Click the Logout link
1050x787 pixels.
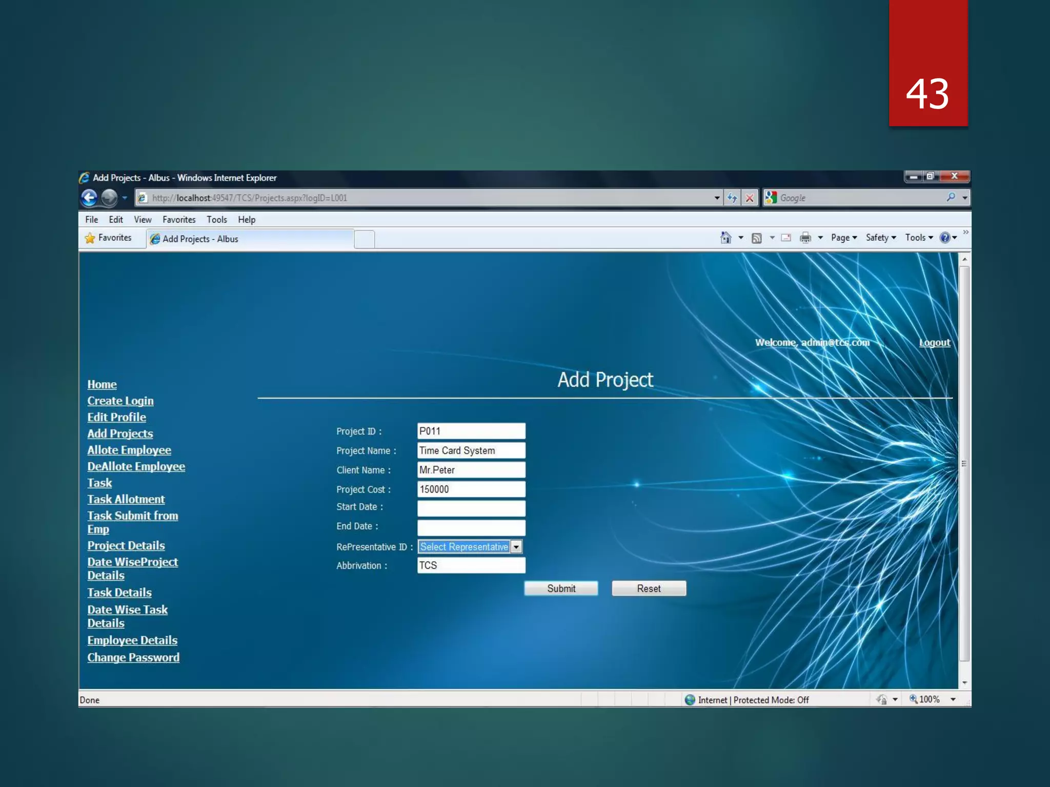934,342
